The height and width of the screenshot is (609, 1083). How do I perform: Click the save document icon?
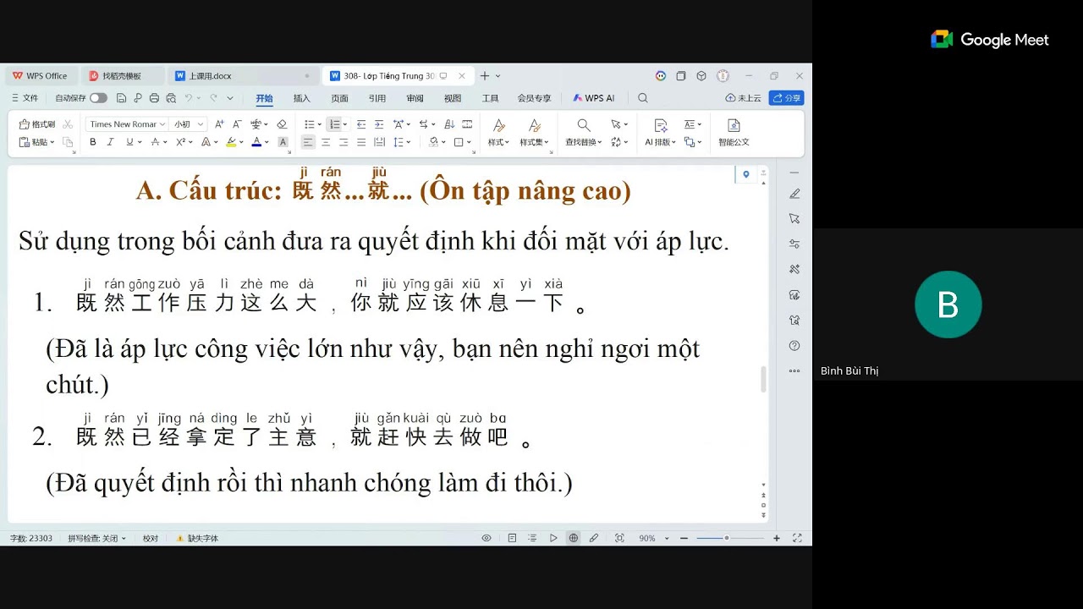(x=122, y=98)
